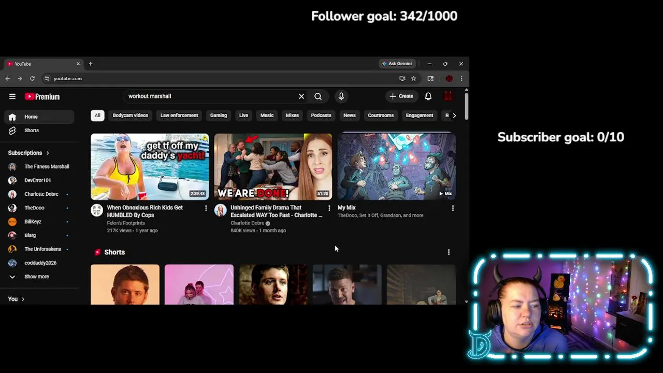Viewport: 663px width, 373px height.
Task: Click the Felon's Footprints channel avatar
Action: point(97,210)
